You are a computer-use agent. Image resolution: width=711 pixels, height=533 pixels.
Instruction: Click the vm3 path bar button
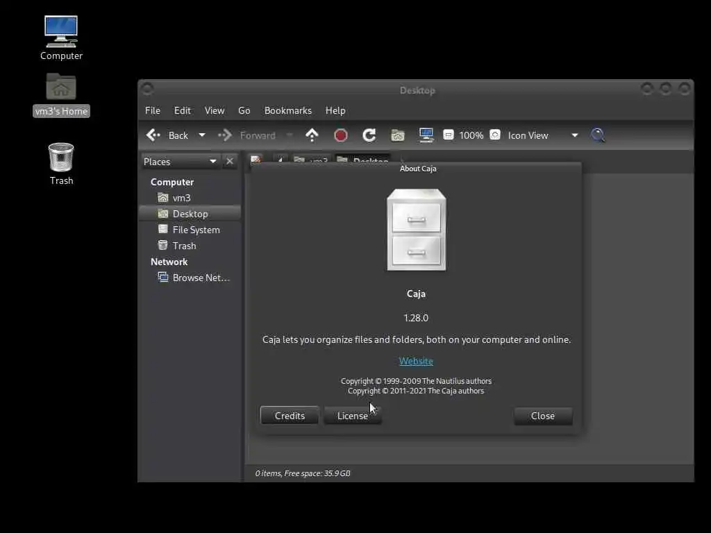(310, 159)
